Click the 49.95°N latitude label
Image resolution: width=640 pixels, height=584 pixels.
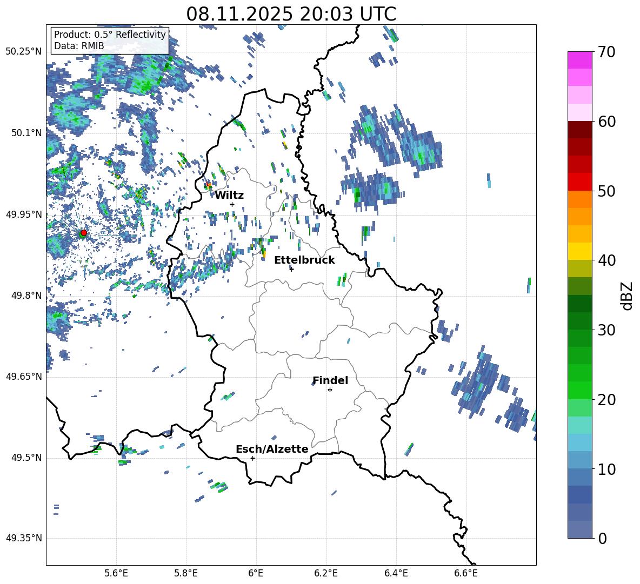coord(24,214)
